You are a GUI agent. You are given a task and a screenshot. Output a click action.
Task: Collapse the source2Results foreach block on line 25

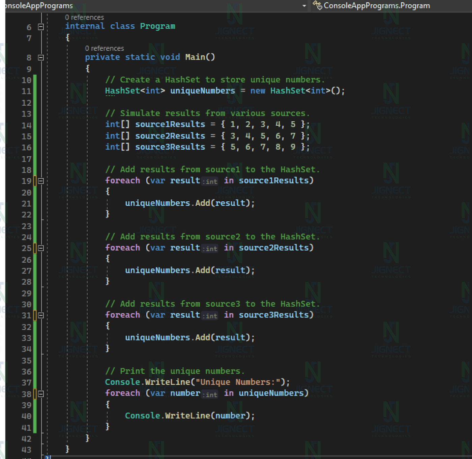coord(41,248)
